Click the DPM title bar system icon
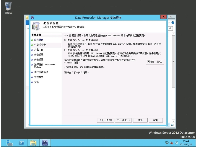 pyautogui.click(x=32, y=17)
